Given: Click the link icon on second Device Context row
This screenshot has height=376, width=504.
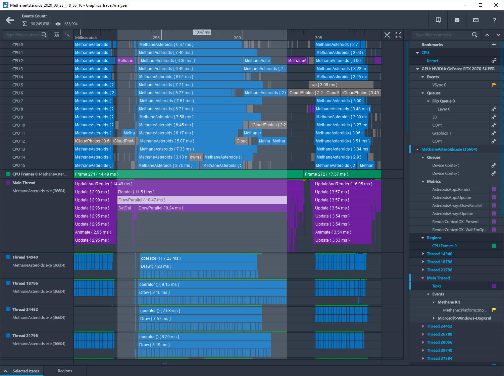Looking at the screenshot, I should tap(494, 173).
